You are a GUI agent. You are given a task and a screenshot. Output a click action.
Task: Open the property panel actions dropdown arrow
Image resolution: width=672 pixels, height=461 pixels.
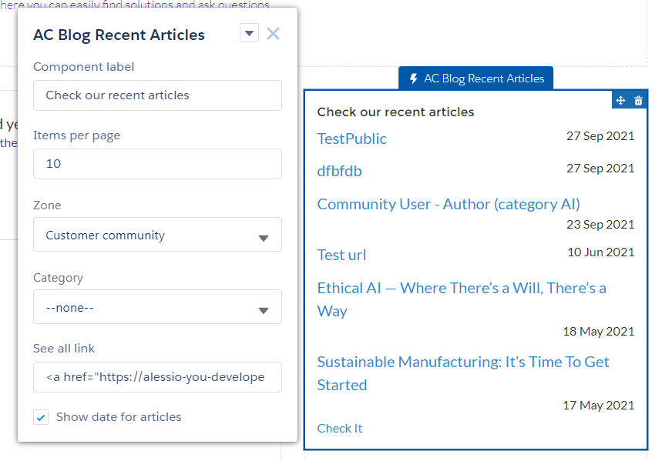249,33
